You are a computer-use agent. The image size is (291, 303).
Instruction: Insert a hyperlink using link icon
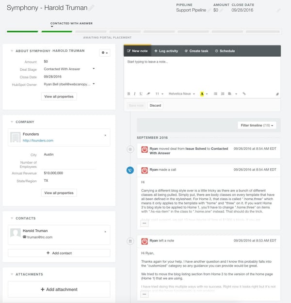[x=244, y=94]
